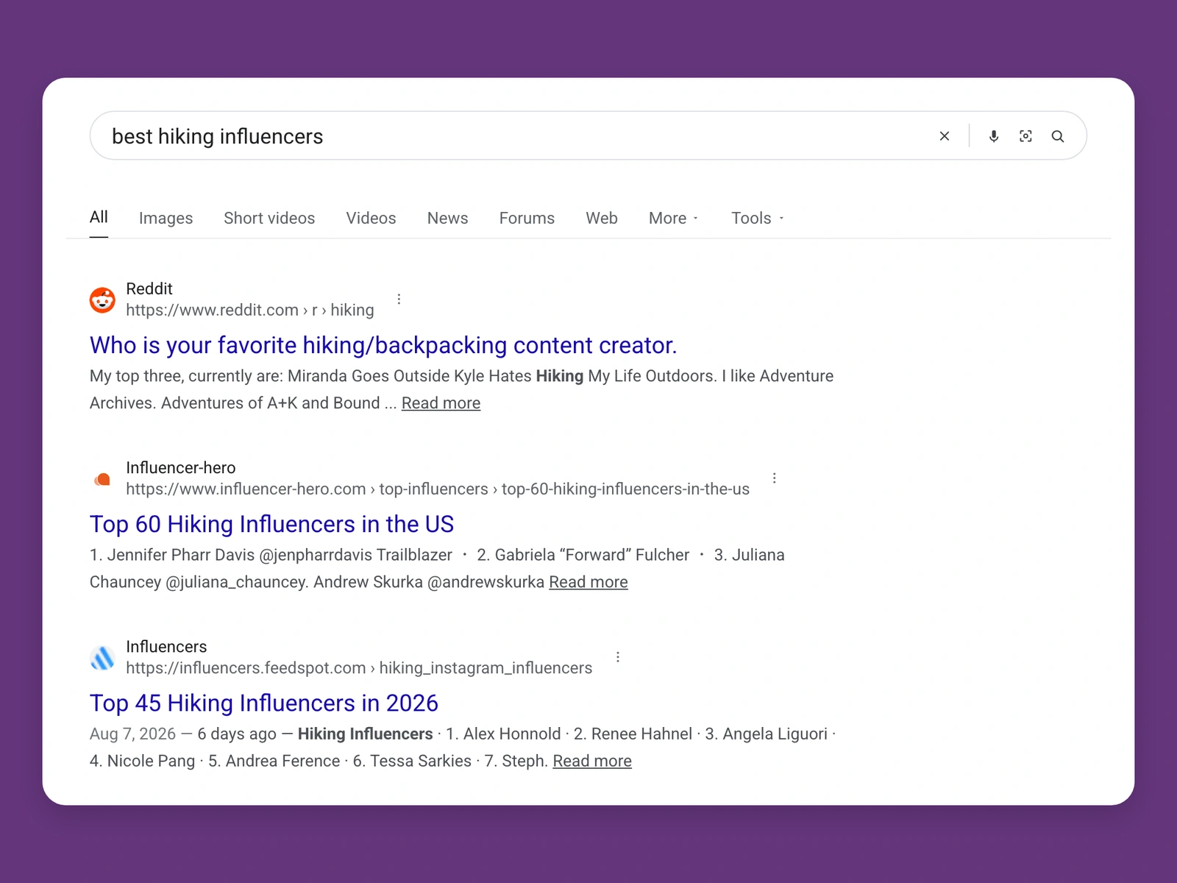
Task: Start voice search with the microphone icon
Action: (994, 136)
